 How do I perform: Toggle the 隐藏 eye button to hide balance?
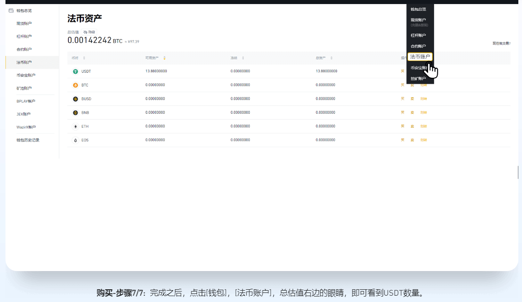click(89, 32)
